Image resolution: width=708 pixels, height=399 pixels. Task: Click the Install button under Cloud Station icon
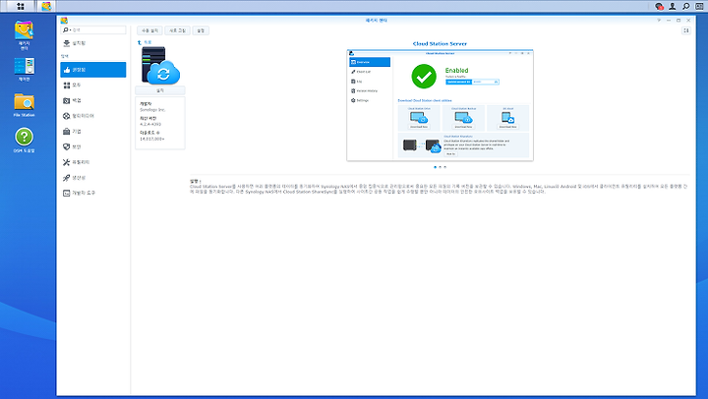point(160,90)
